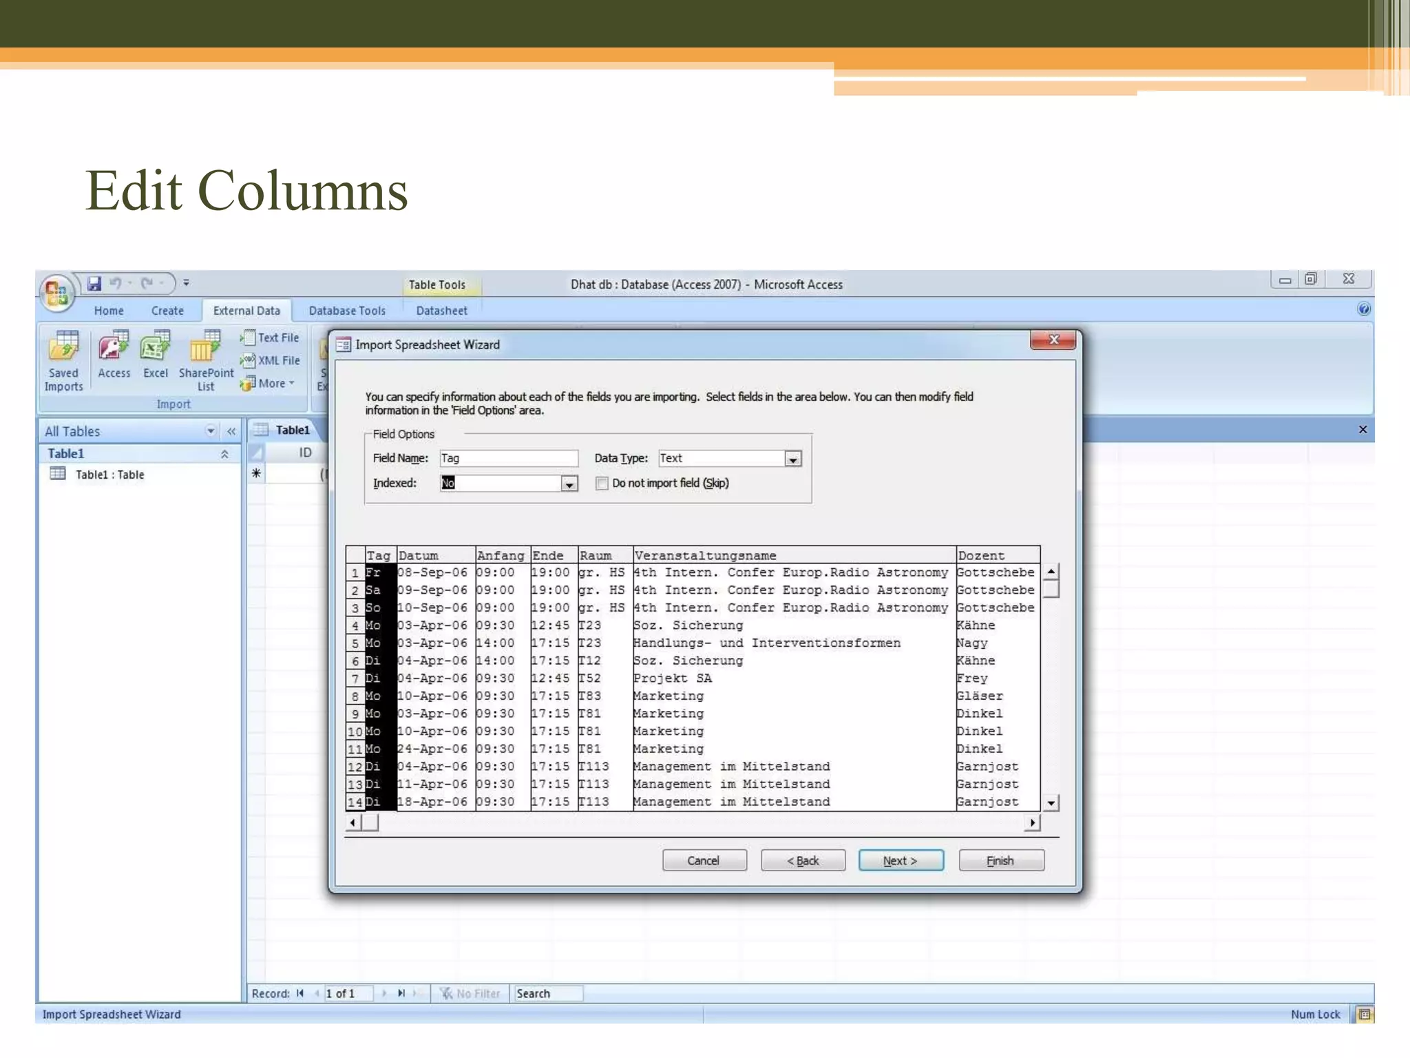Collapse the navigation pane shutter bar

pos(231,431)
